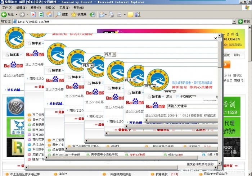
Task: Click the page icon in address bar
Action: click(15, 21)
